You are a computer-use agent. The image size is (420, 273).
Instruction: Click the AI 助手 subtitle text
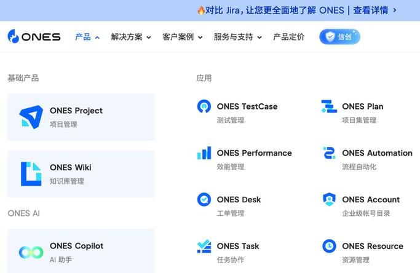61,259
